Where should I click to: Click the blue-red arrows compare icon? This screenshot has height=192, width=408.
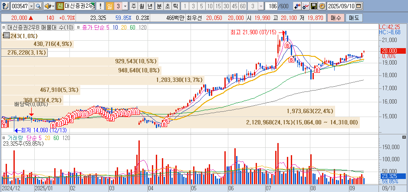[297, 6]
